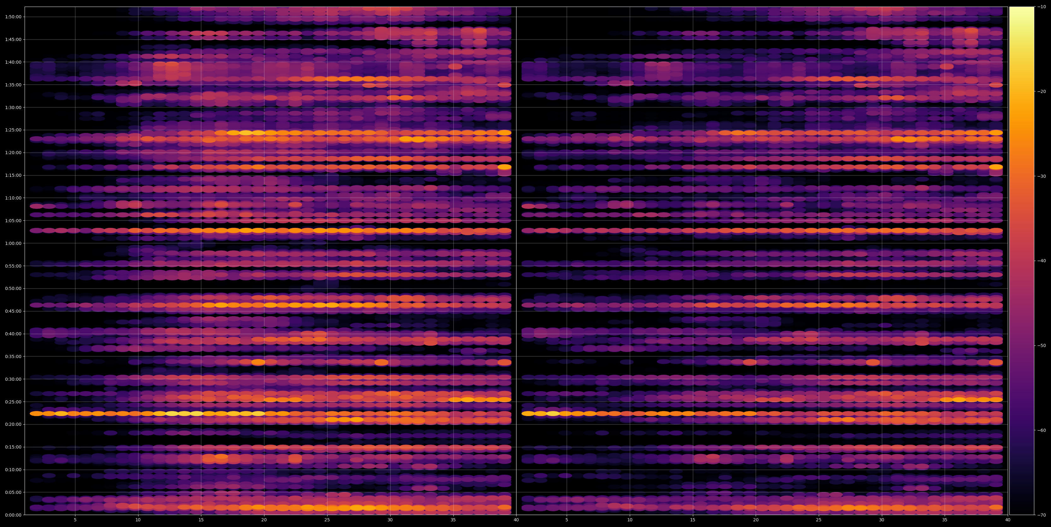The height and width of the screenshot is (527, 1051).
Task: Click x-axis tick 35 of right heatmap
Action: pyautogui.click(x=945, y=520)
